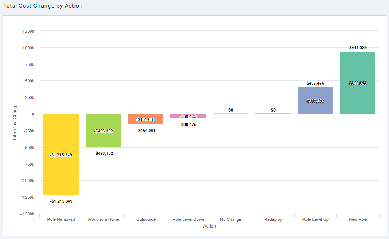The height and width of the screenshot is (239, 389).
Task: Click the -$151,084 data label
Action: tap(146, 131)
